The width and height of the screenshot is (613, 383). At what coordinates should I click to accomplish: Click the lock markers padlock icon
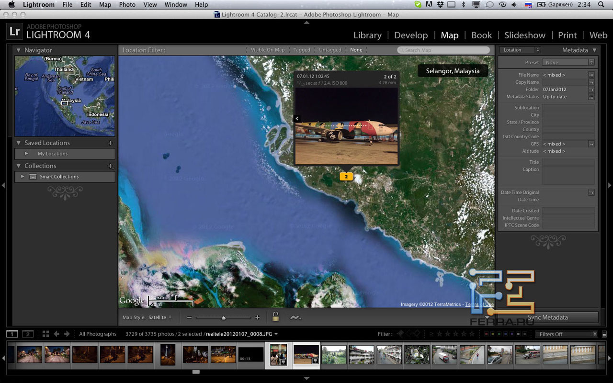275,317
